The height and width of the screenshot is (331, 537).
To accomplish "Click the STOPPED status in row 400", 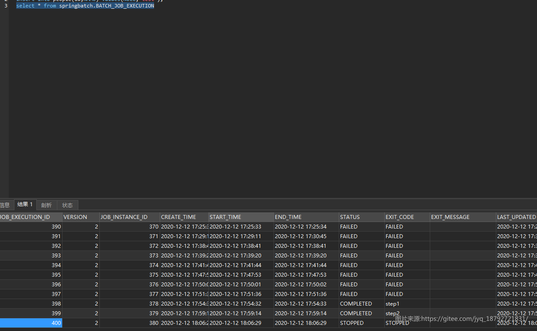I will (362, 323).
